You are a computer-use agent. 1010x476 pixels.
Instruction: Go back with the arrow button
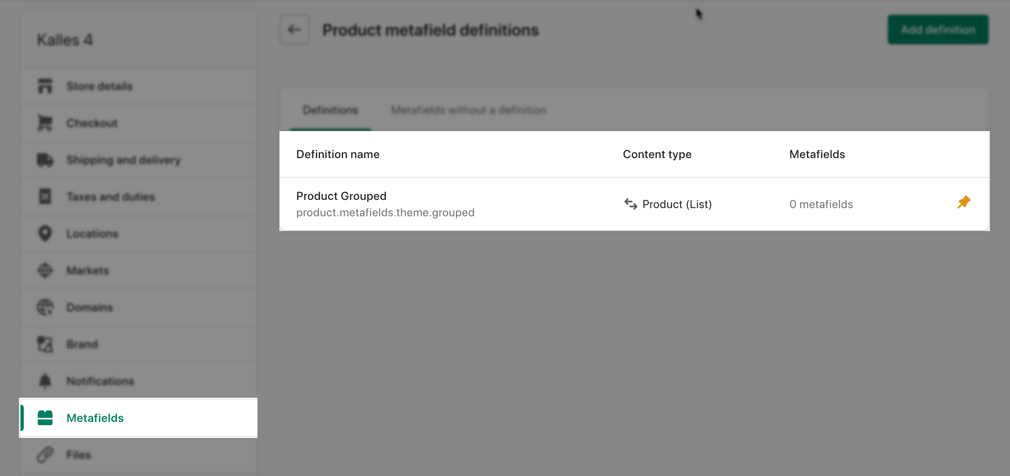pyautogui.click(x=295, y=29)
